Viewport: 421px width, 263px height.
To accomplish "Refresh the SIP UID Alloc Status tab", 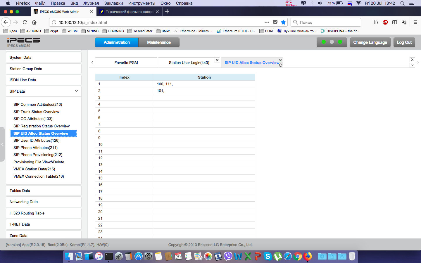I will coord(281,65).
